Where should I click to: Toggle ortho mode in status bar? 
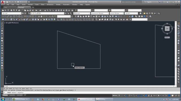coord(127,95)
